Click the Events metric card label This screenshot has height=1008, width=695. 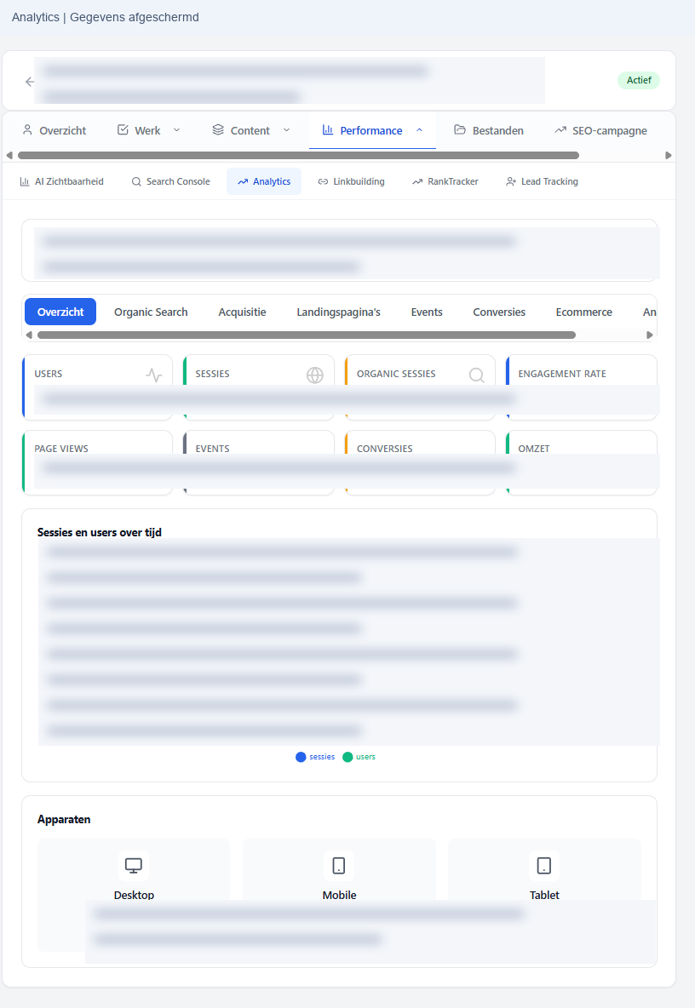coord(212,449)
